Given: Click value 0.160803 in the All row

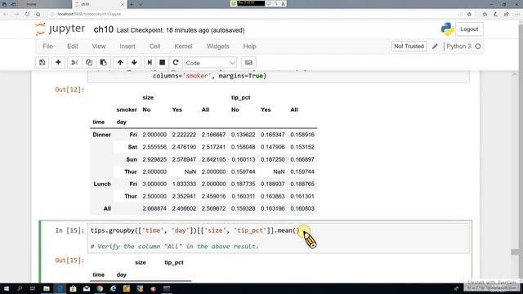Looking at the screenshot, I should point(302,209).
